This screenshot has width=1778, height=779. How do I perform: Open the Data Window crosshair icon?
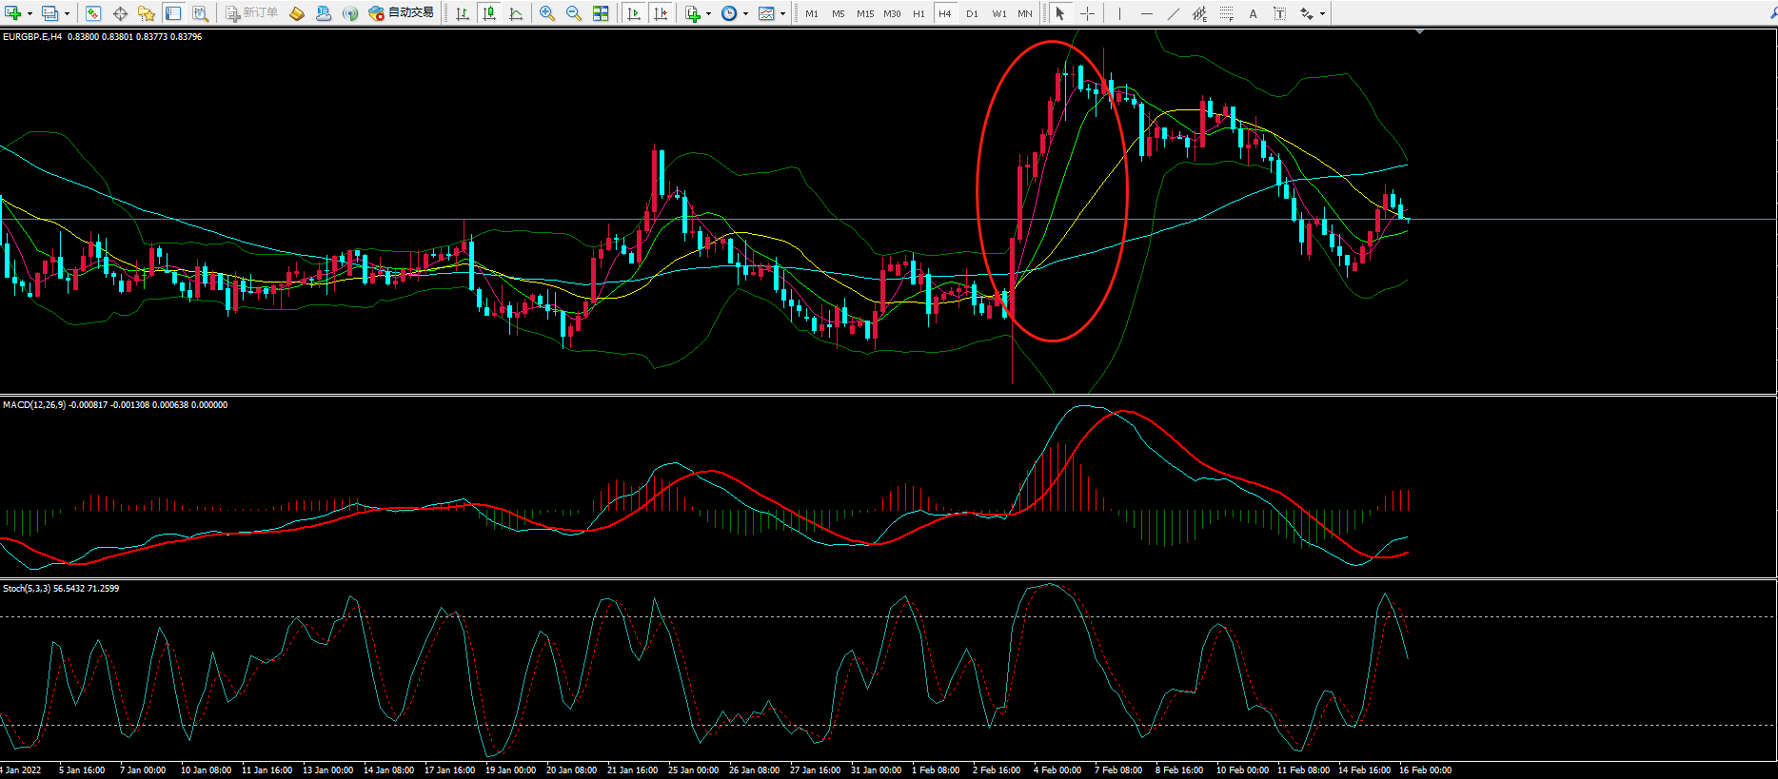(x=120, y=13)
